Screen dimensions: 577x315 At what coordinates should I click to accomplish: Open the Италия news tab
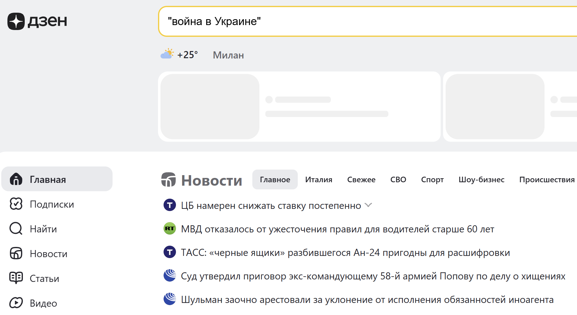click(318, 179)
